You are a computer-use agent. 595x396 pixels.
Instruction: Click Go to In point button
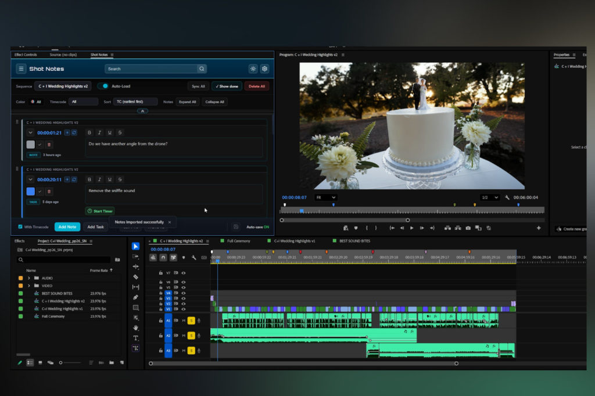[x=392, y=228]
